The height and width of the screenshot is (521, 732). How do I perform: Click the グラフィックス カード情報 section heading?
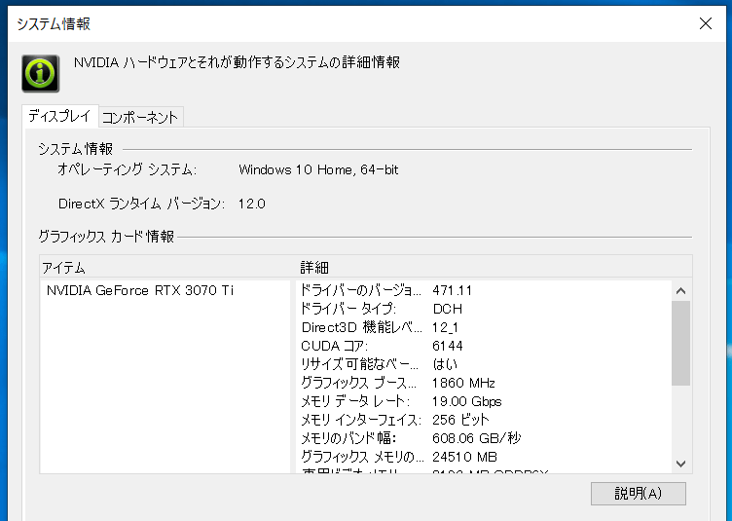click(x=106, y=237)
